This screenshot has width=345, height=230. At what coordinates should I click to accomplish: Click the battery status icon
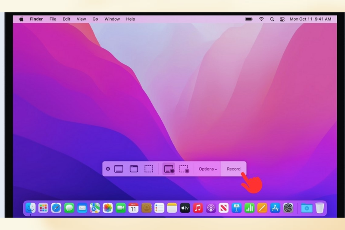coord(249,19)
